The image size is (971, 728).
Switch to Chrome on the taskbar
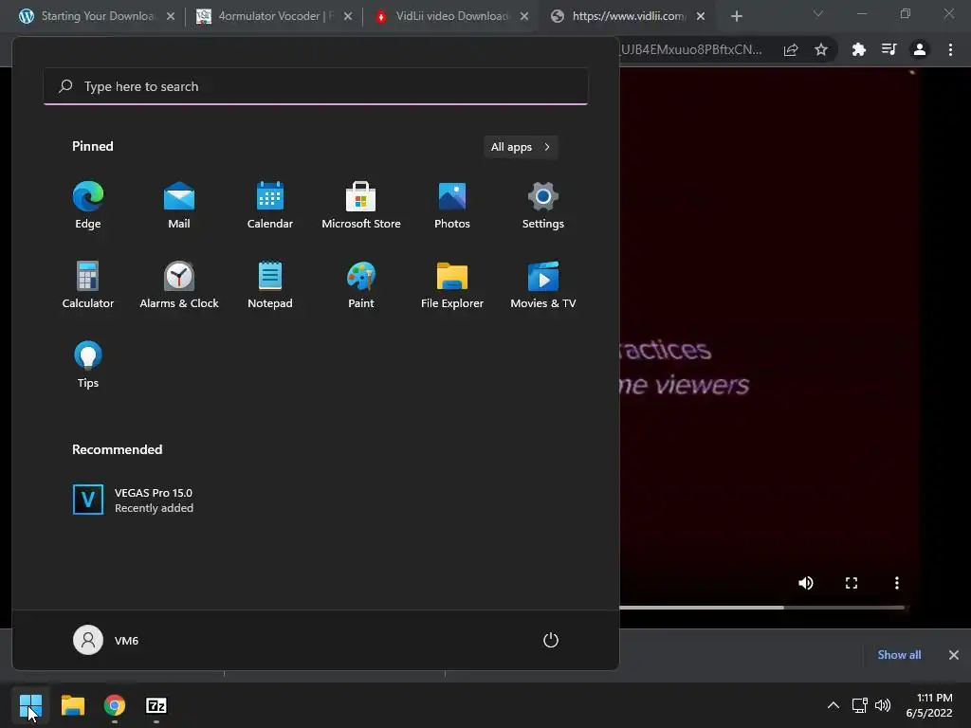115,705
